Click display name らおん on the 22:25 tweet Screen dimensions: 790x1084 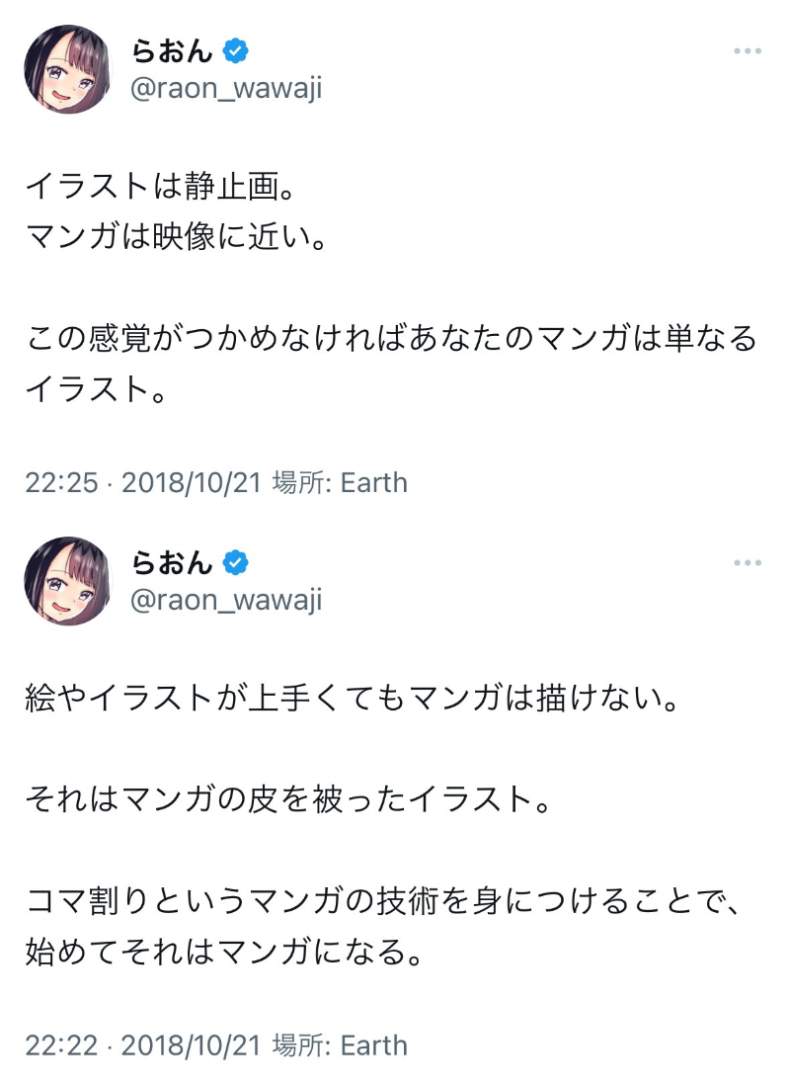point(172,50)
